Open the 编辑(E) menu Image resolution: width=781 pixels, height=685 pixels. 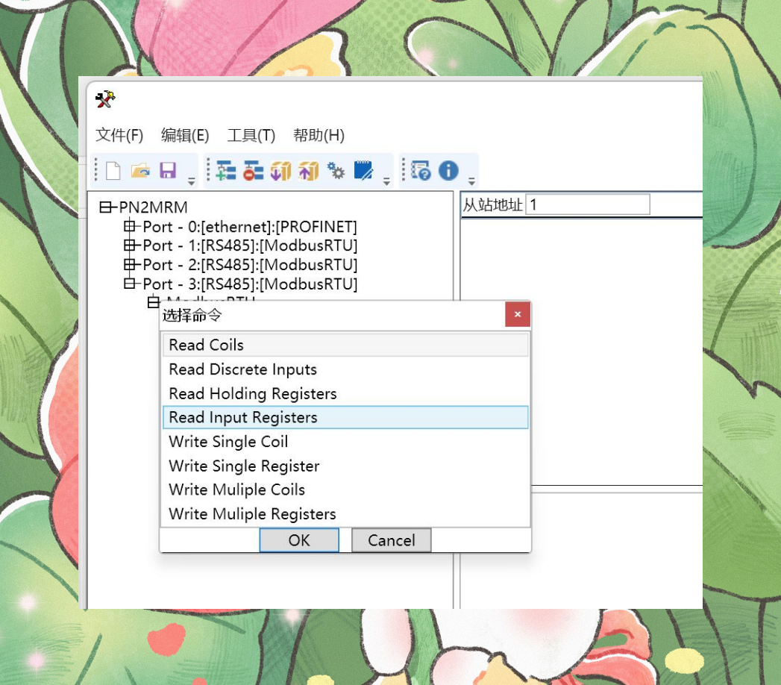[x=185, y=135]
